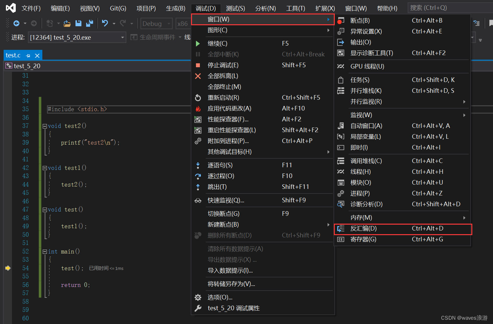The width and height of the screenshot is (493, 324).
Task: Open the 帮助(H) menu
Action: 387,8
